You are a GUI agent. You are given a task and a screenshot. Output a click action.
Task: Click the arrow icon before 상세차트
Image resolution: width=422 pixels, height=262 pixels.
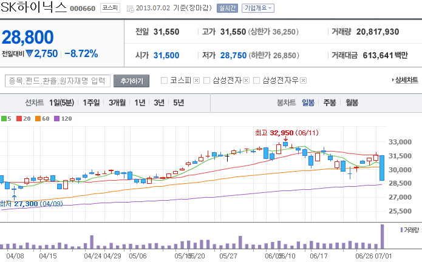tap(393, 80)
